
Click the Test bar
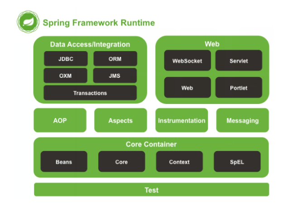click(x=152, y=190)
